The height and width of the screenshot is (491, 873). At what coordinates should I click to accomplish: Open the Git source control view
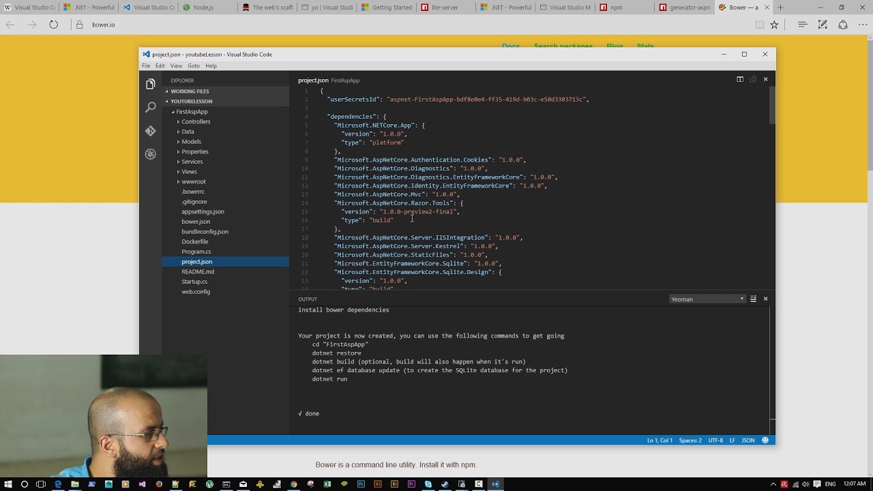[151, 131]
